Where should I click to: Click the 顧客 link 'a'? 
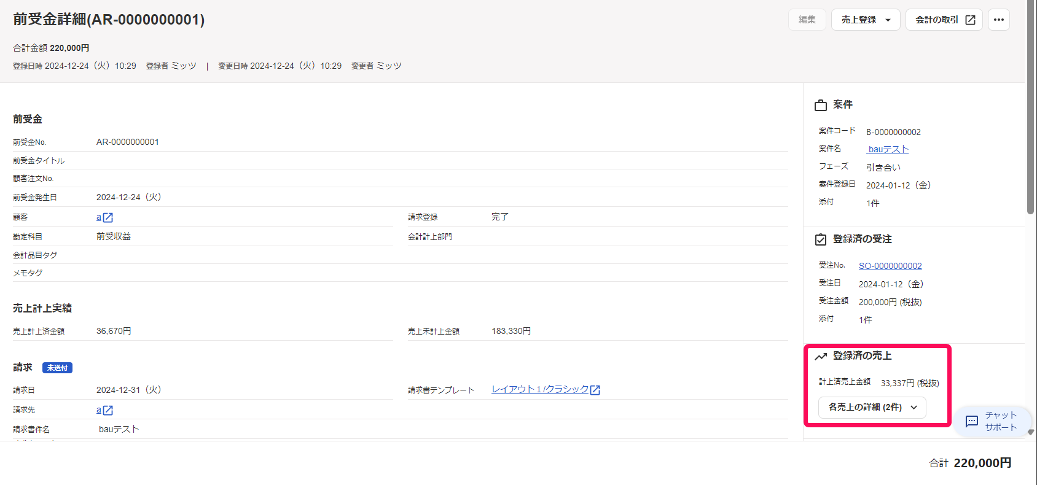(x=99, y=217)
